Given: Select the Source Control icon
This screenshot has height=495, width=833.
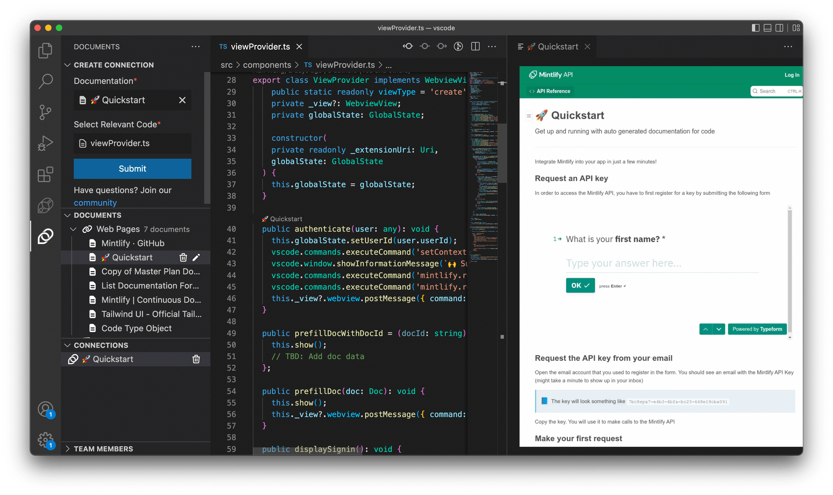Looking at the screenshot, I should point(45,112).
